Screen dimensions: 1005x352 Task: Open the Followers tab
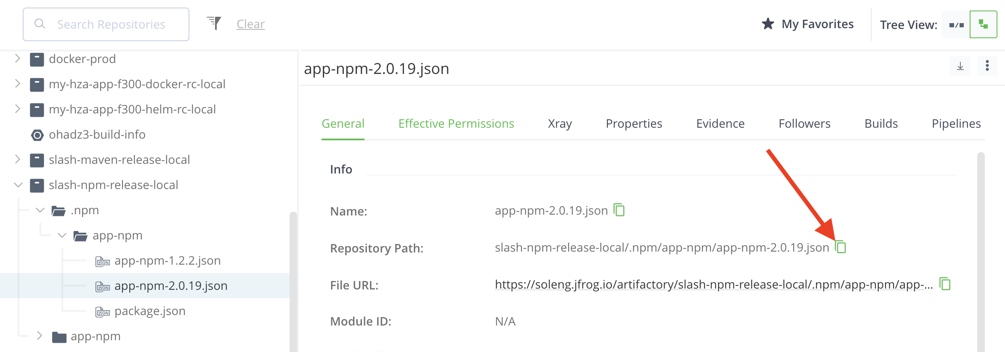click(x=804, y=123)
